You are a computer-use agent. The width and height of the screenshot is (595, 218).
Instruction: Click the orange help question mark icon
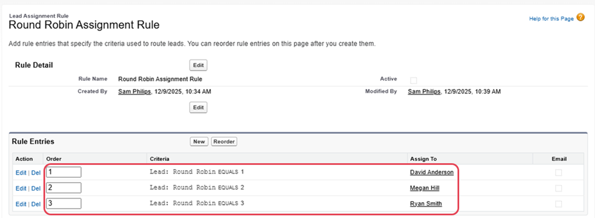click(580, 18)
